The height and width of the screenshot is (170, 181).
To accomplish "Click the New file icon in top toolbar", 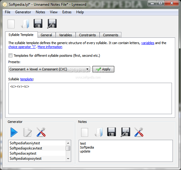I will tap(11, 24).
